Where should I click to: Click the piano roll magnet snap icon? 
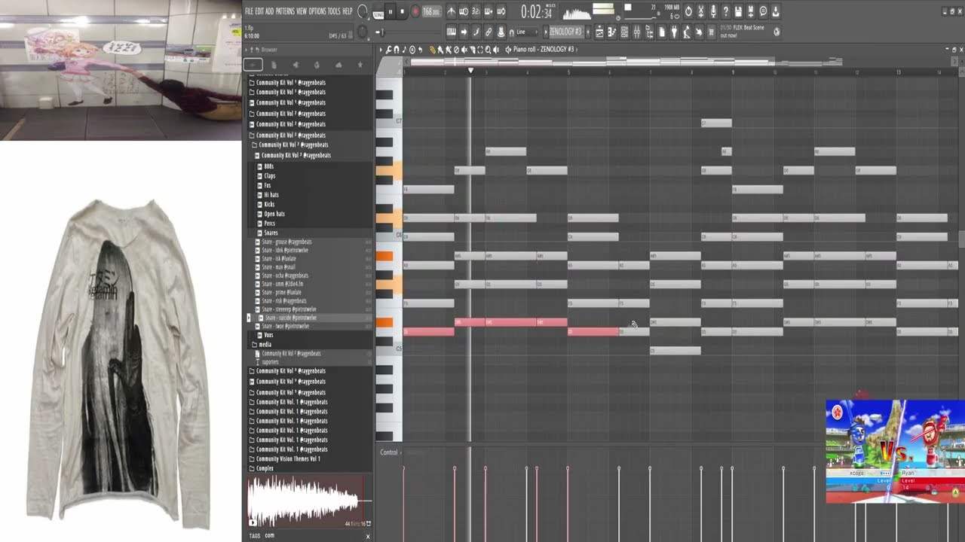click(396, 50)
